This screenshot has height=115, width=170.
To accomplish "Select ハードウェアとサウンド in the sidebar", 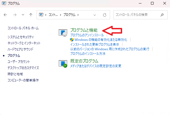I will tap(20, 49).
